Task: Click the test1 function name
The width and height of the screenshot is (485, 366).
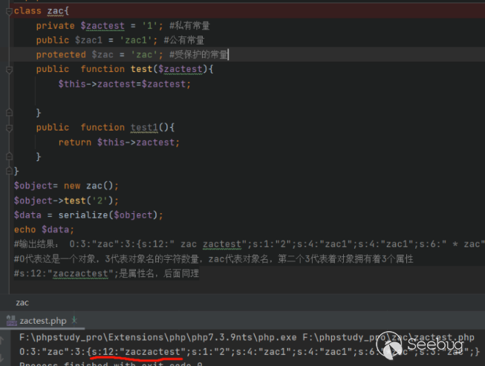Action: point(144,128)
